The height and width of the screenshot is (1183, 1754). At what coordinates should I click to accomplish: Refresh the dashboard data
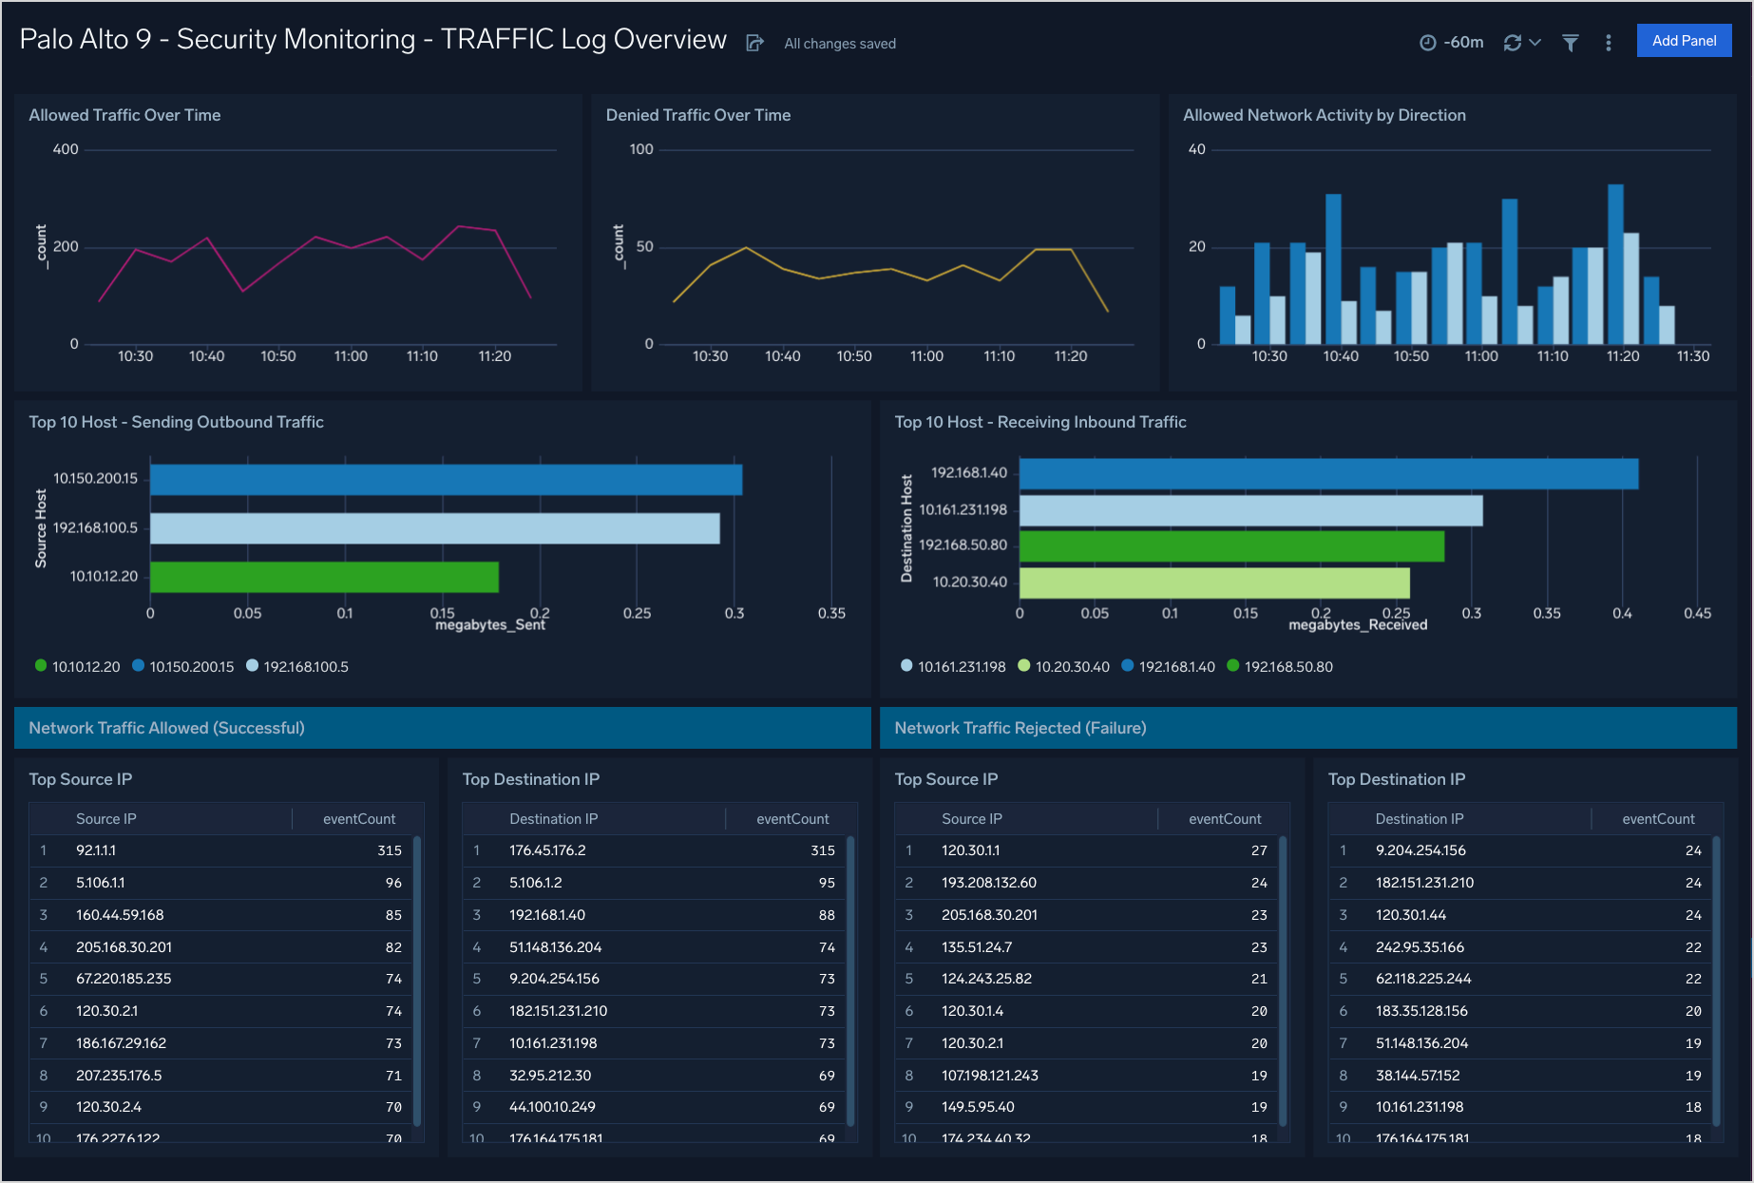(x=1513, y=42)
